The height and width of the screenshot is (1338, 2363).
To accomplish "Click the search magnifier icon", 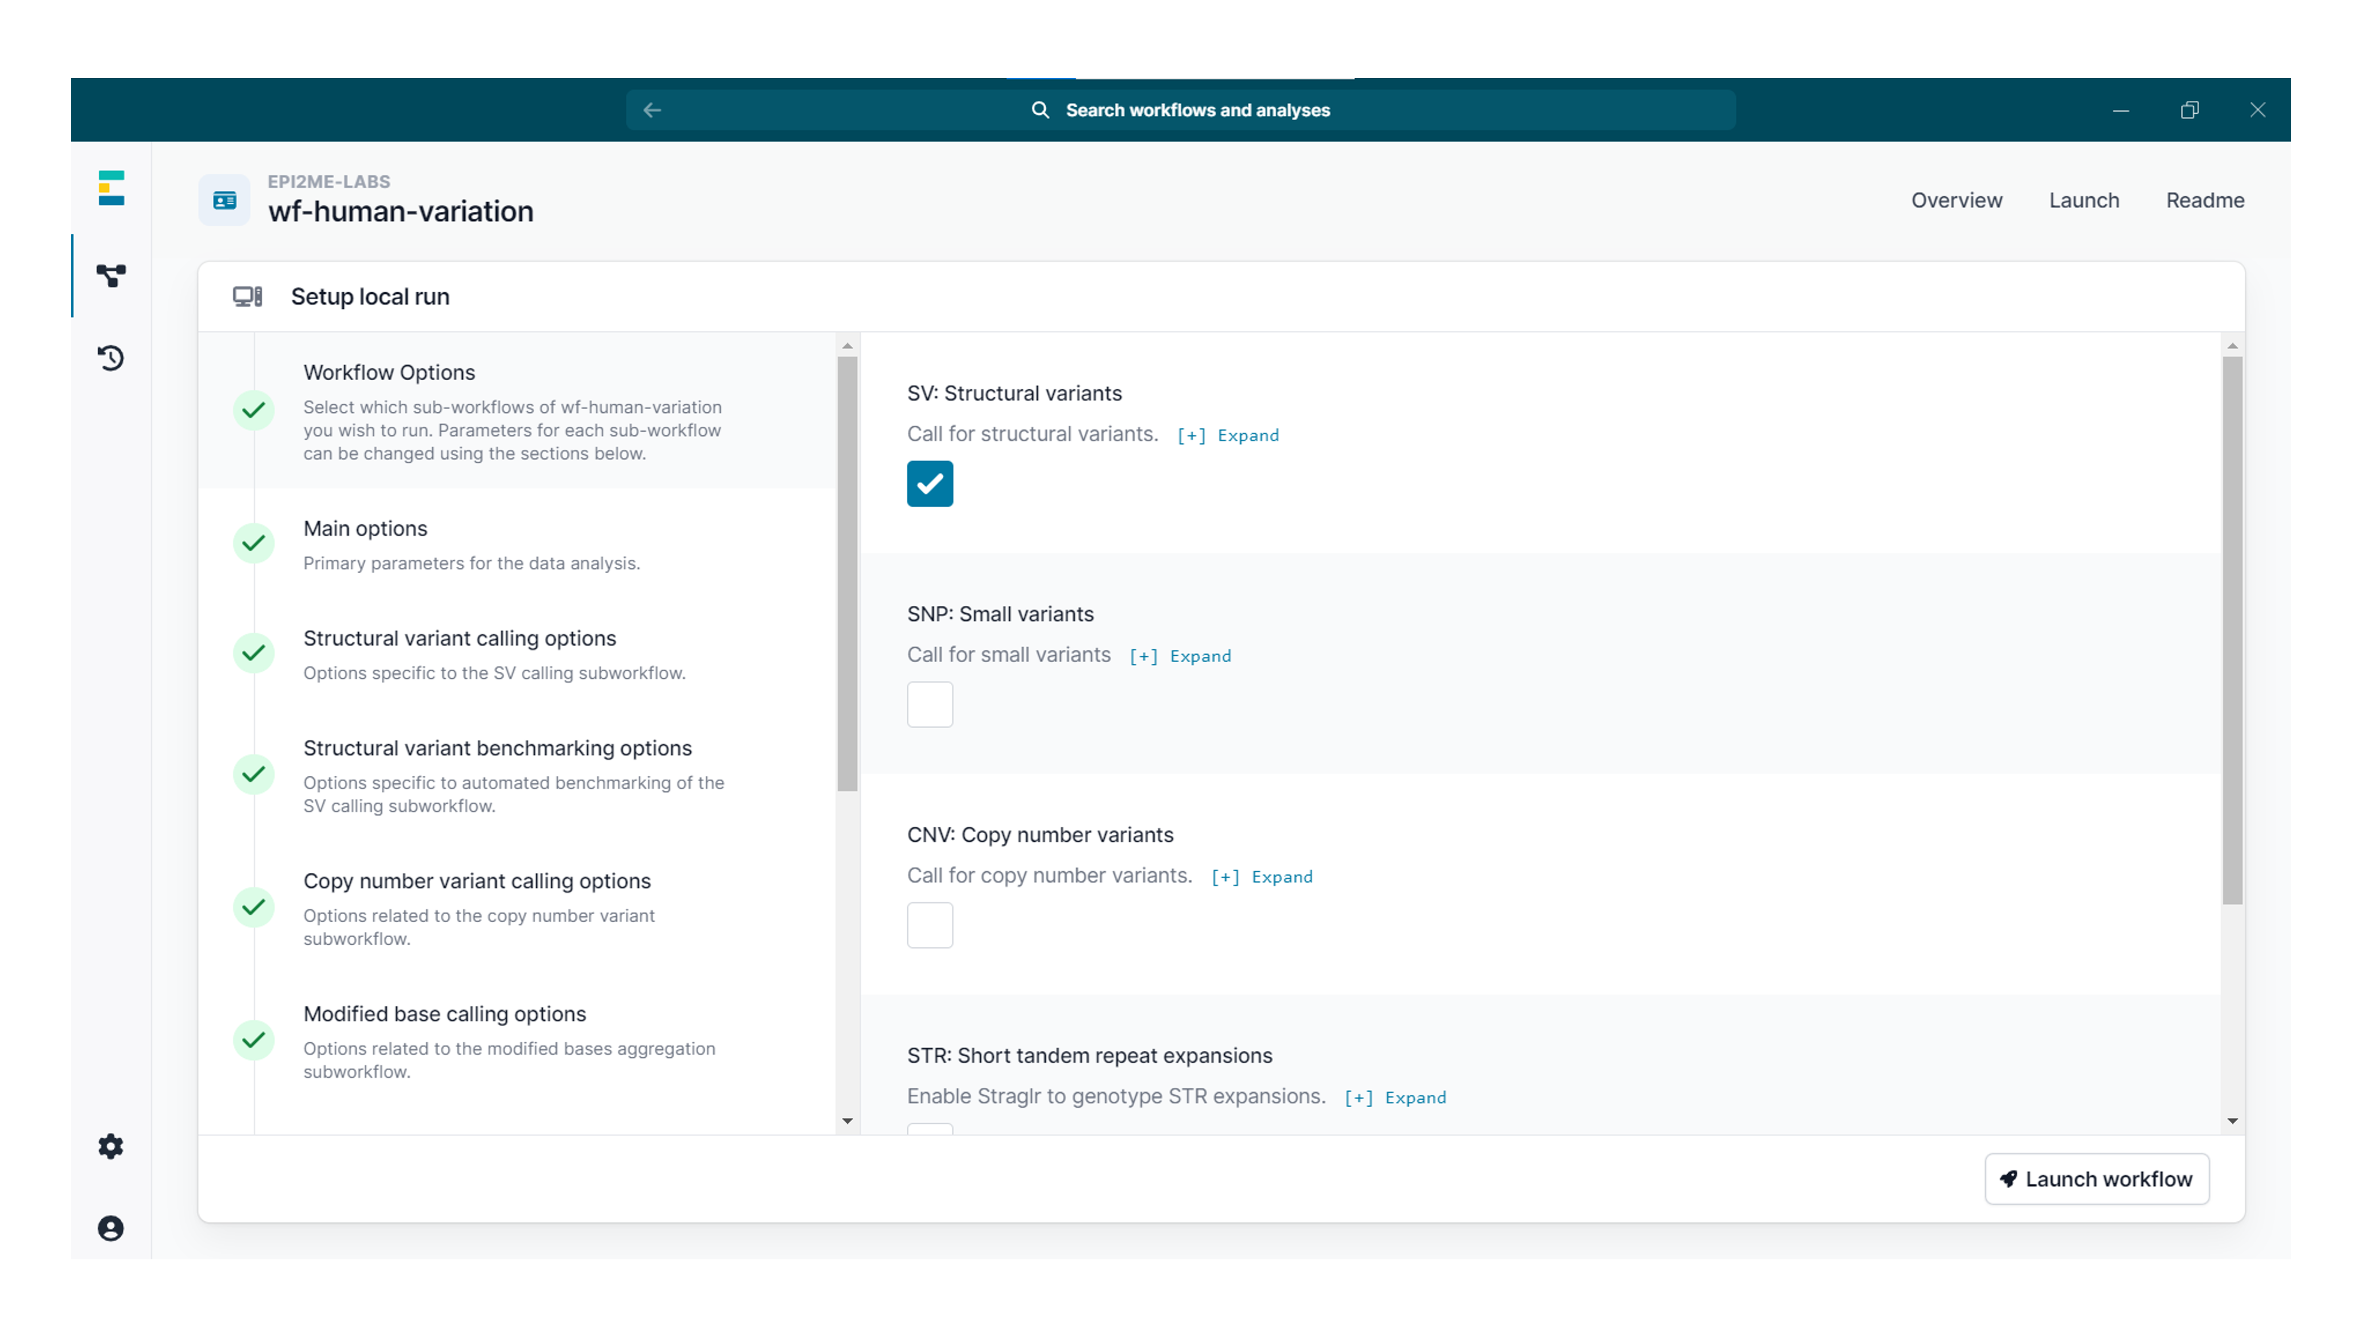I will (1040, 110).
